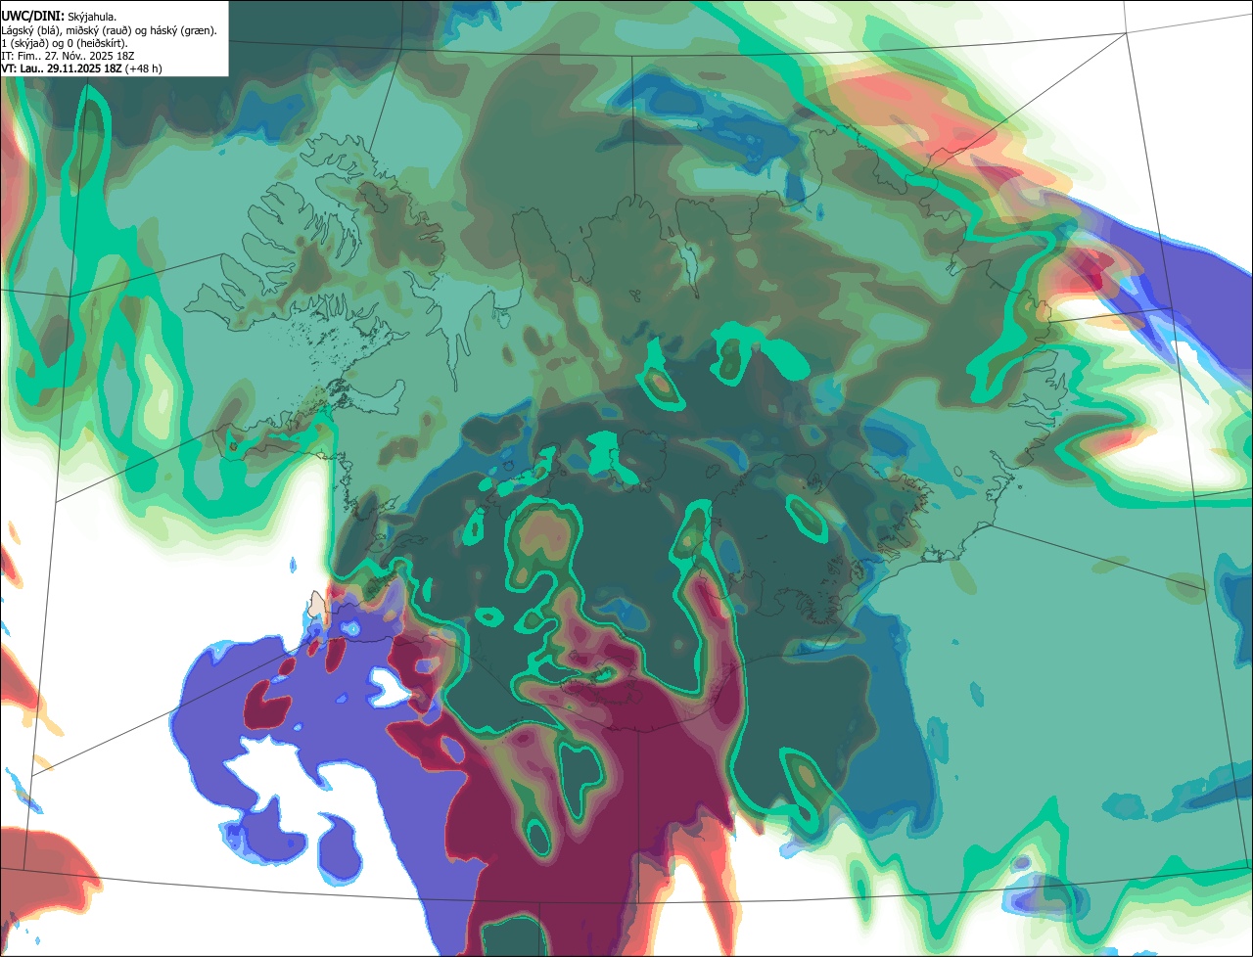
Task: Click the "(+48 h)" forecast offset
Action: pyautogui.click(x=143, y=69)
